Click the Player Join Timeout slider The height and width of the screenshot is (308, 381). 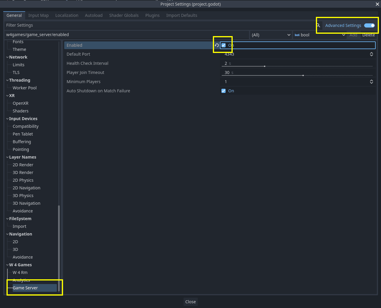[303, 75]
